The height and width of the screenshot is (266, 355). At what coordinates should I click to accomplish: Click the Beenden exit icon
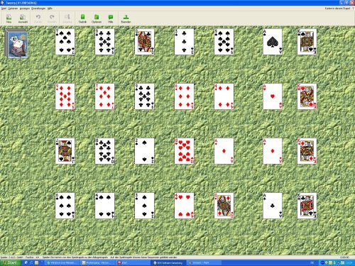coord(126,18)
